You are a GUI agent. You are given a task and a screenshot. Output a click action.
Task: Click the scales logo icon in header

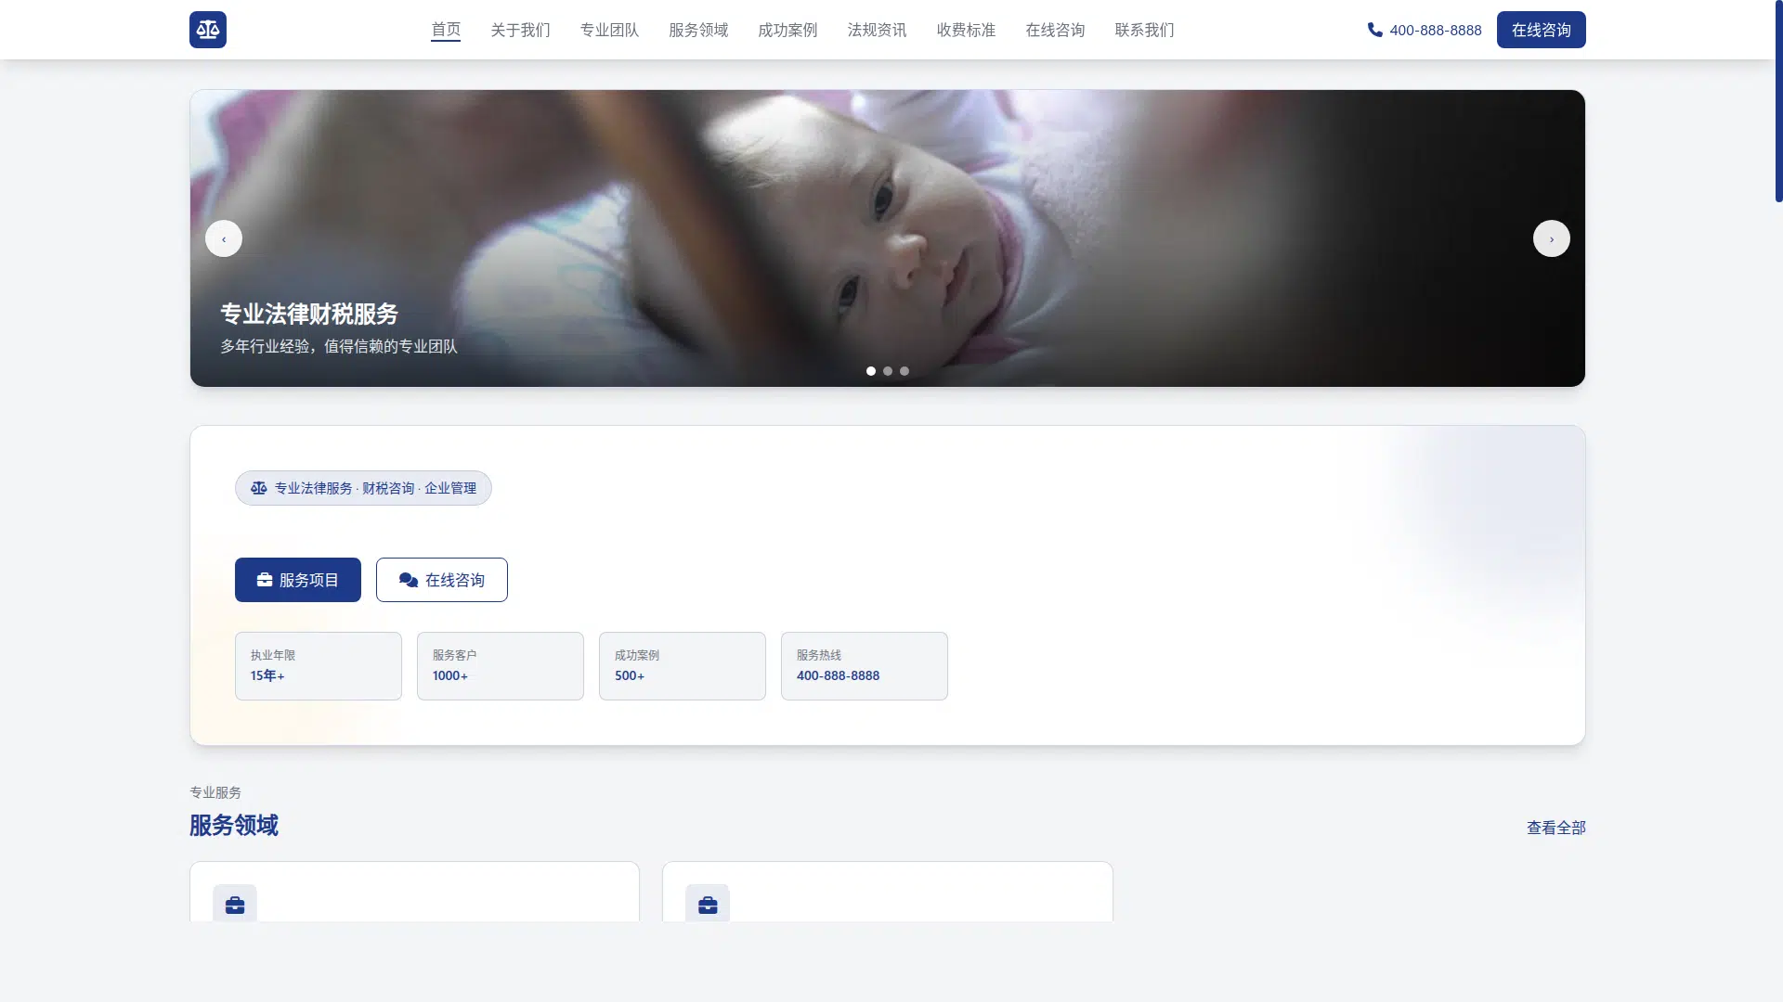pyautogui.click(x=207, y=30)
